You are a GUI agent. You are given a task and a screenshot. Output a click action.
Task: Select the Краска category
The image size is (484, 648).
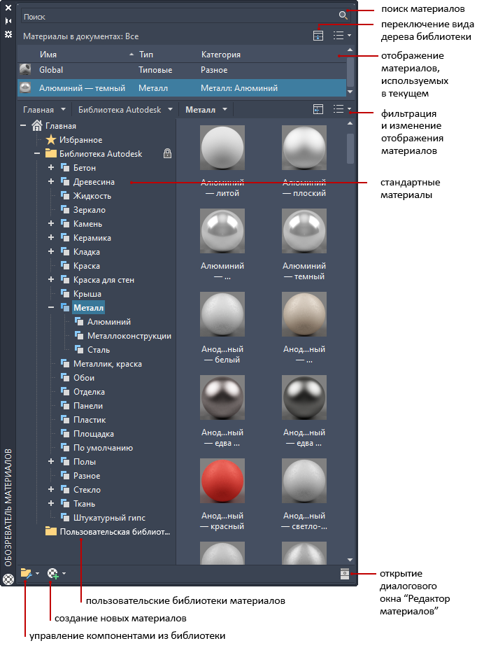coord(80,266)
